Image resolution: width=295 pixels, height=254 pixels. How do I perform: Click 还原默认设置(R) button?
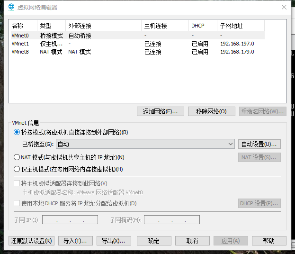(31, 241)
